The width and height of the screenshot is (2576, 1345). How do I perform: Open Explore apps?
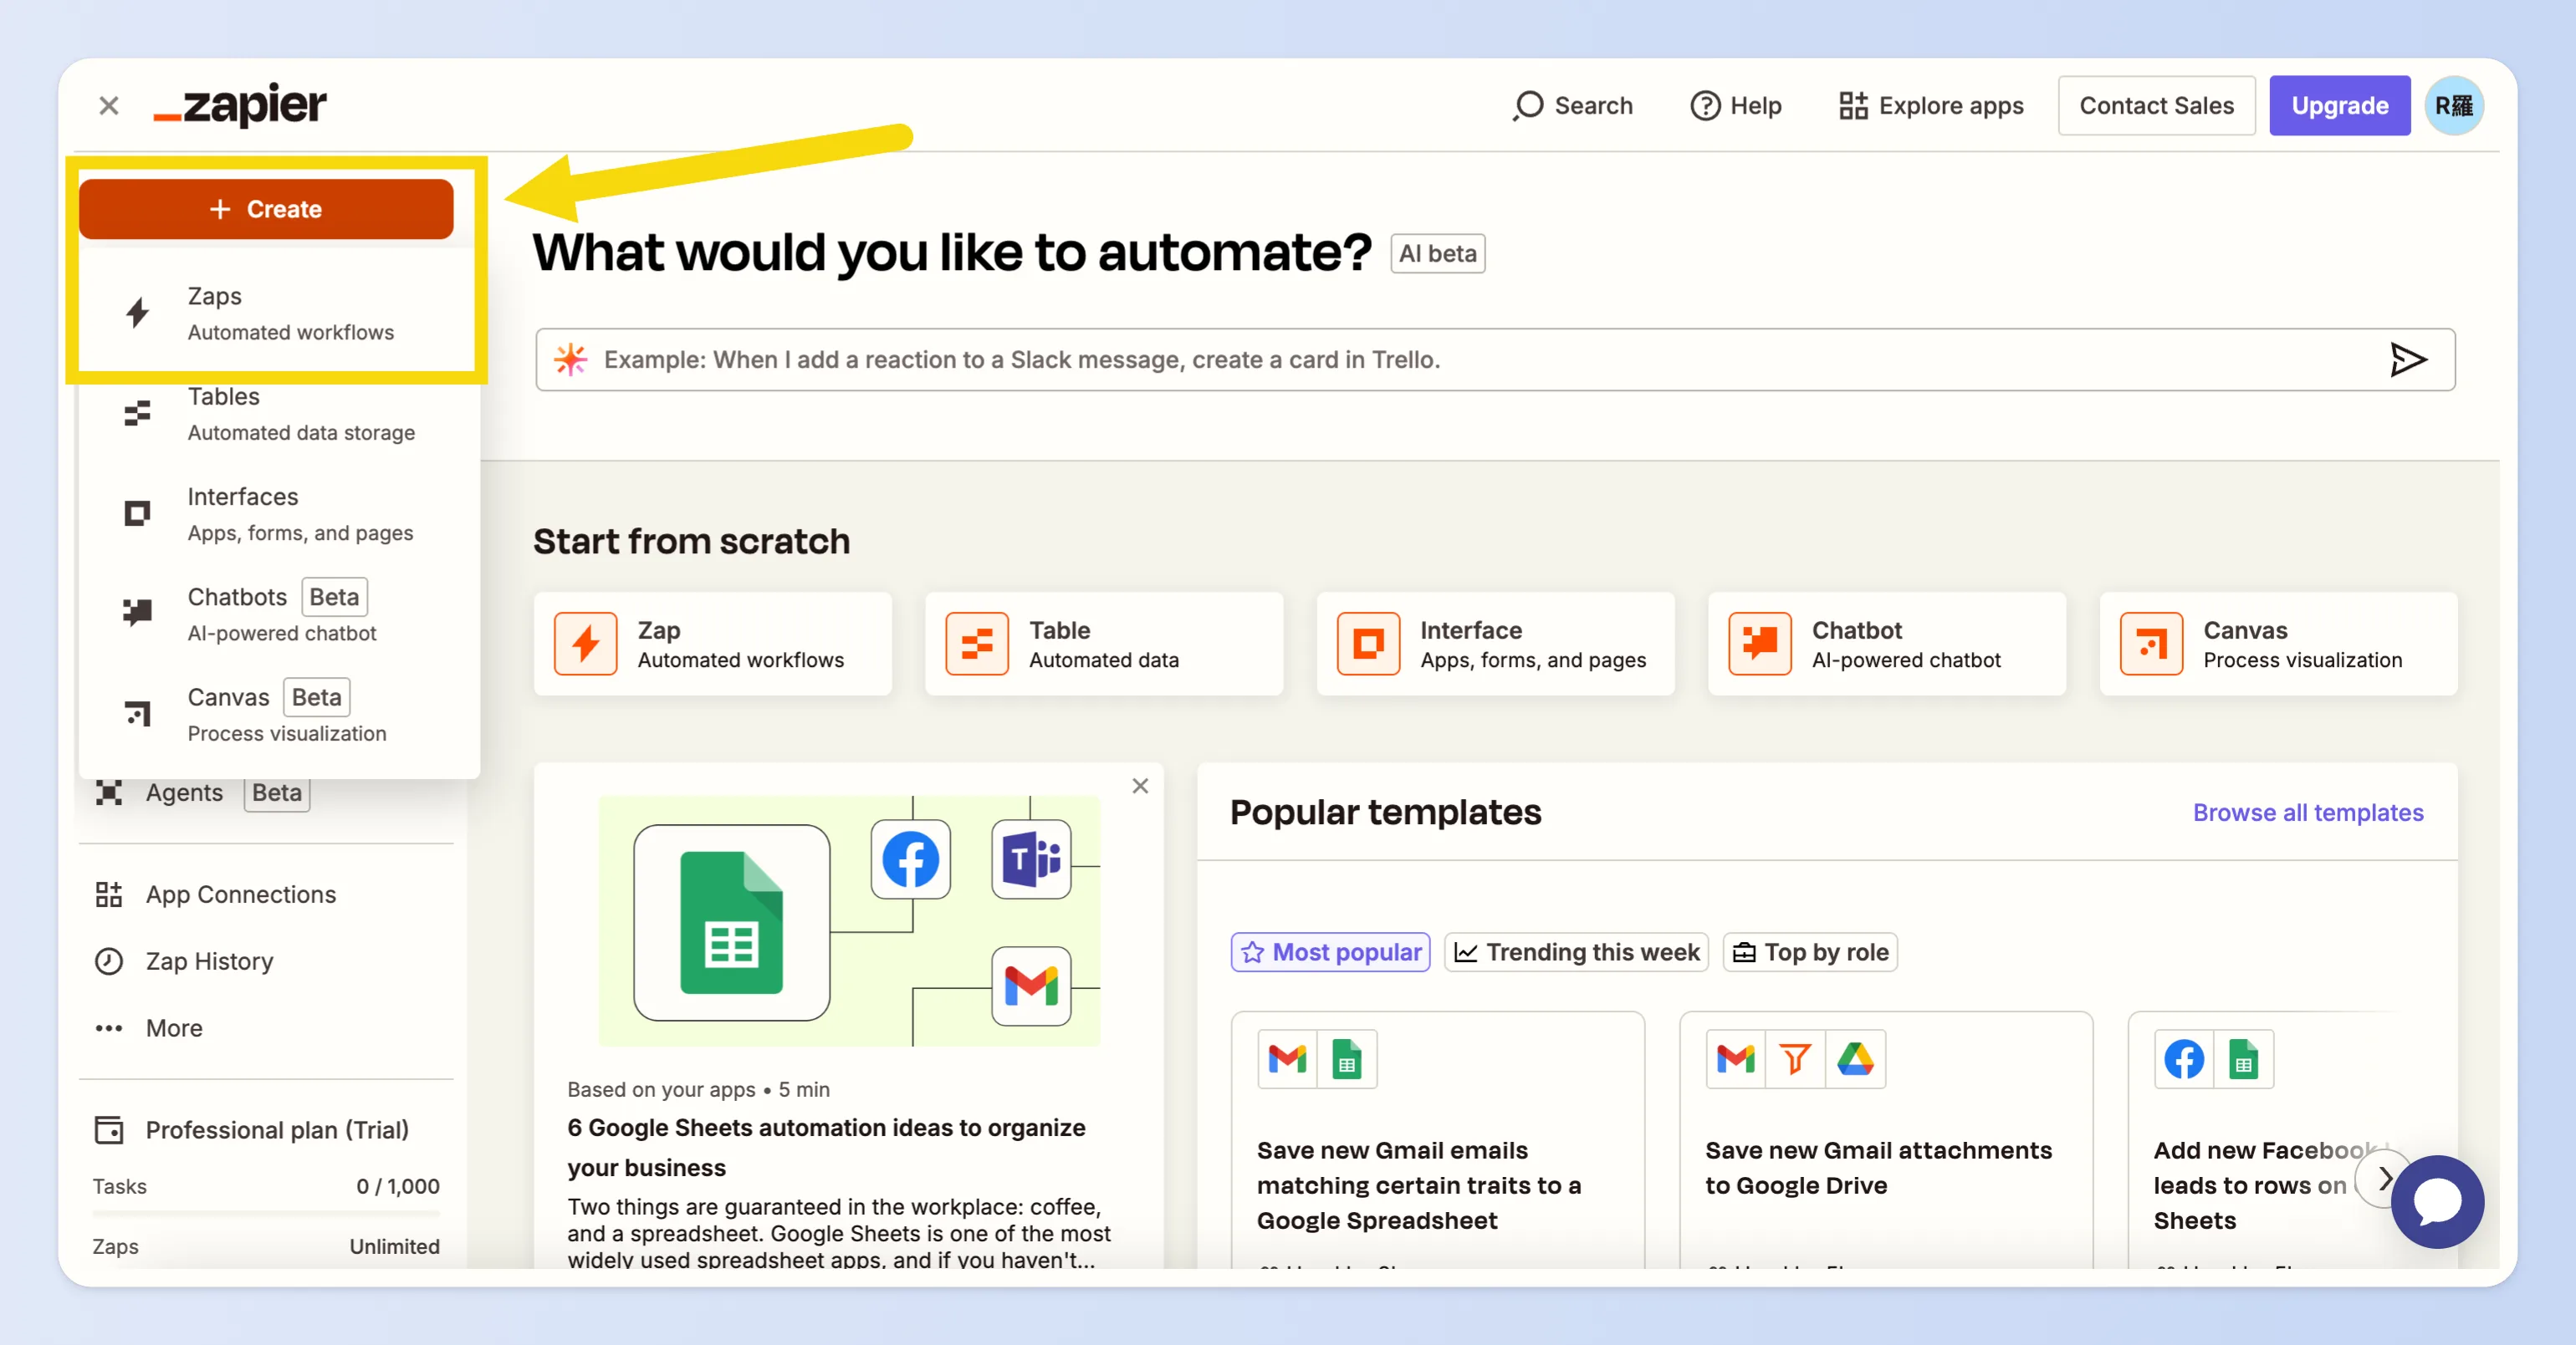tap(1931, 106)
